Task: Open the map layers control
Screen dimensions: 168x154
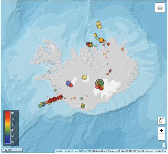Action: [x=160, y=8]
